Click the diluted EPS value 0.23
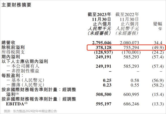 click(x=107, y=85)
